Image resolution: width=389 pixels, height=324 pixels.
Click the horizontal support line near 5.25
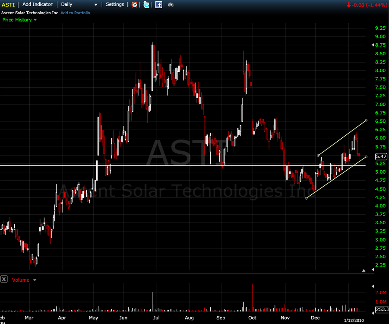pyautogui.click(x=183, y=165)
